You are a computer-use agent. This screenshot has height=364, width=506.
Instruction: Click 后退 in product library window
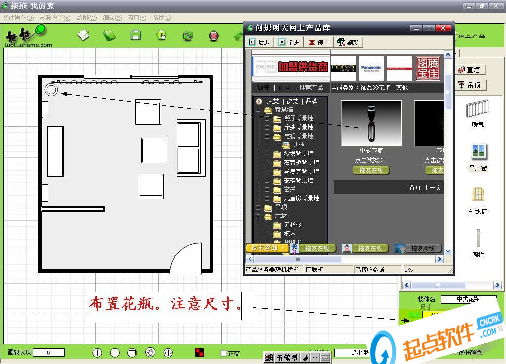260,42
